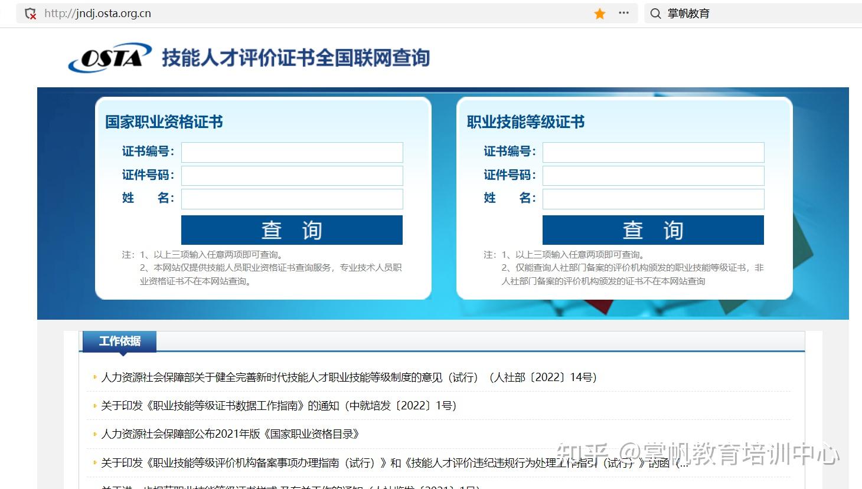This screenshot has height=489, width=862.
Task: Open the browser more options (···) menu
Action: click(624, 12)
